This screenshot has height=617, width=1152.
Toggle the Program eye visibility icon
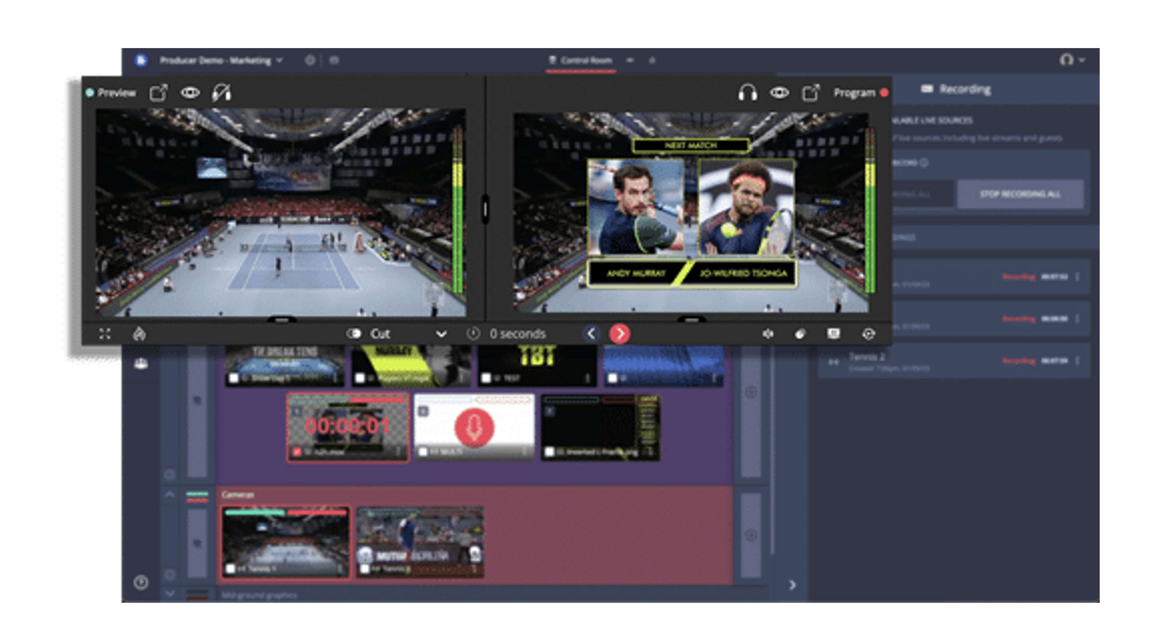[x=779, y=92]
